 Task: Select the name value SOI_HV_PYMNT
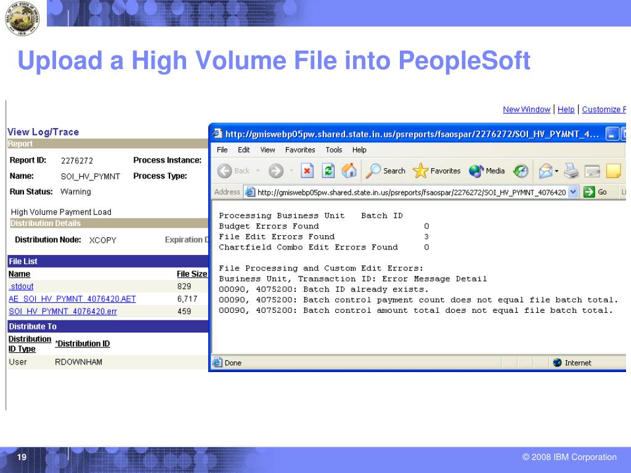(91, 176)
